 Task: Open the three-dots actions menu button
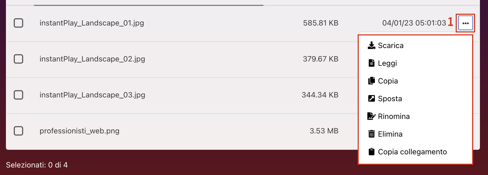(465, 23)
